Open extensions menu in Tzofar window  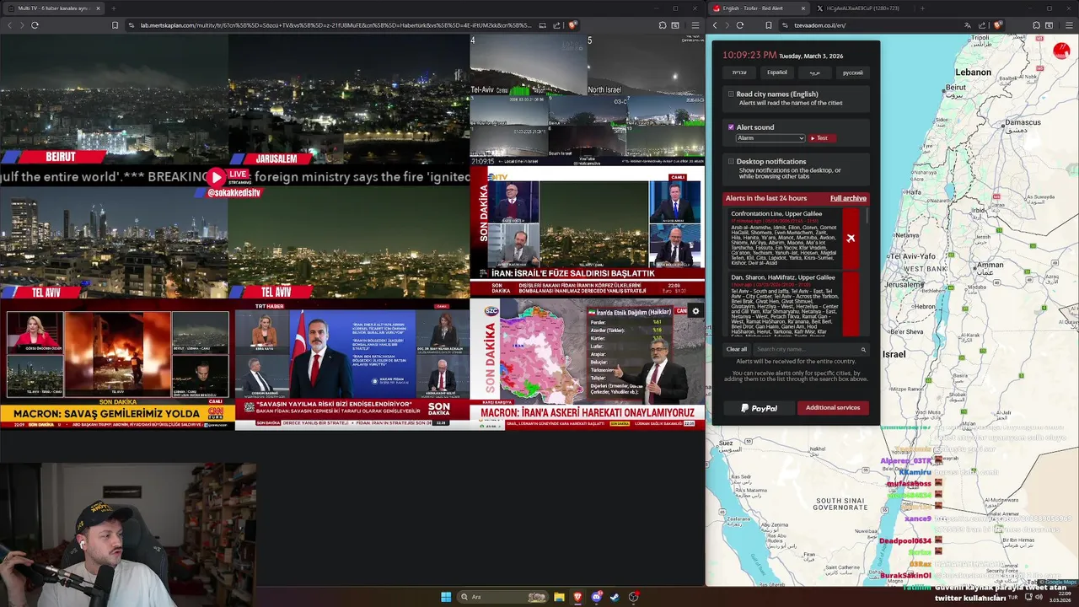pos(1038,25)
